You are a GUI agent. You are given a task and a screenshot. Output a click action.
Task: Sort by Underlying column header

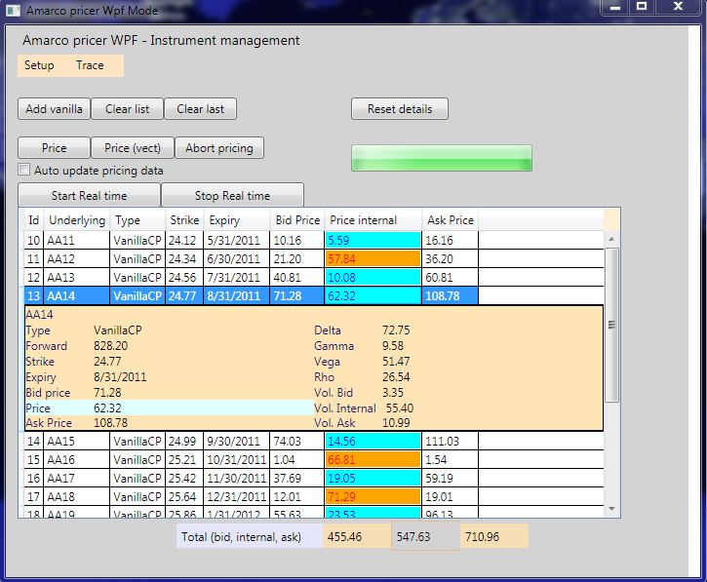(x=76, y=220)
